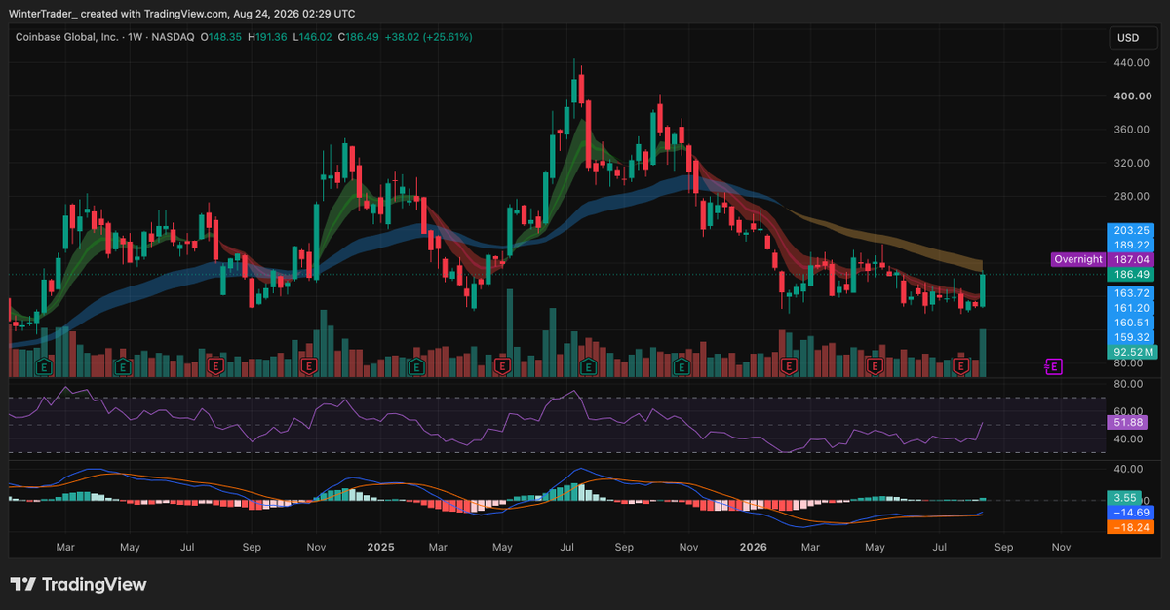The width and height of the screenshot is (1170, 610).
Task: Click the -18.24 signal line label
Action: 1131,526
